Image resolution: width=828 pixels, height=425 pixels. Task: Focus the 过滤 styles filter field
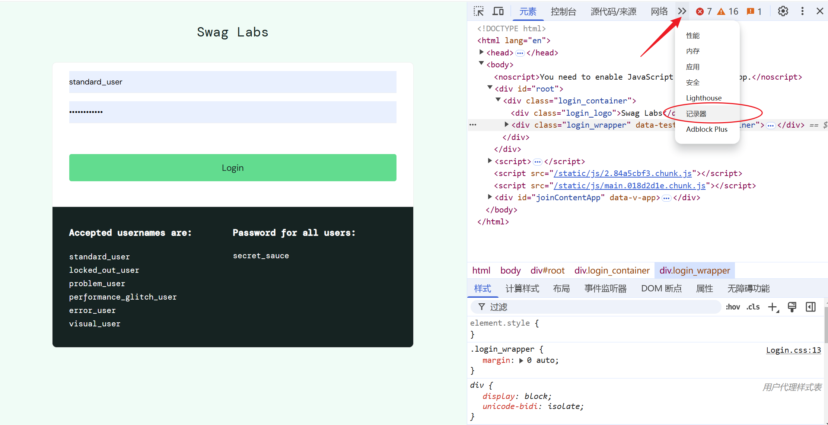(x=596, y=307)
